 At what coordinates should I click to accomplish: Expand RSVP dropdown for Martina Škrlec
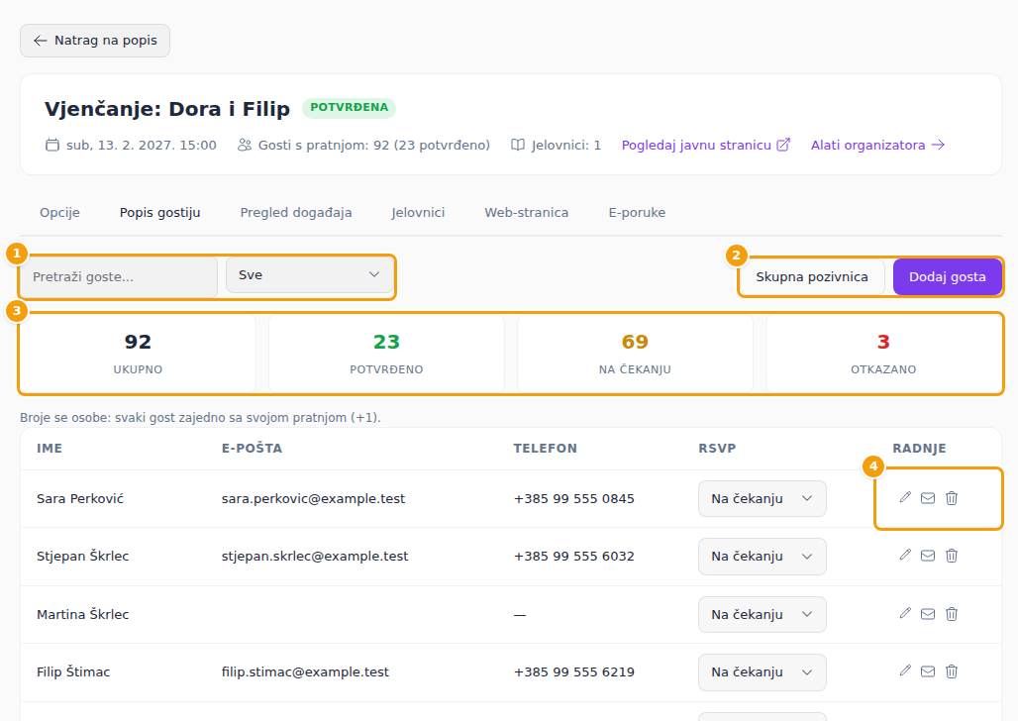(x=763, y=614)
